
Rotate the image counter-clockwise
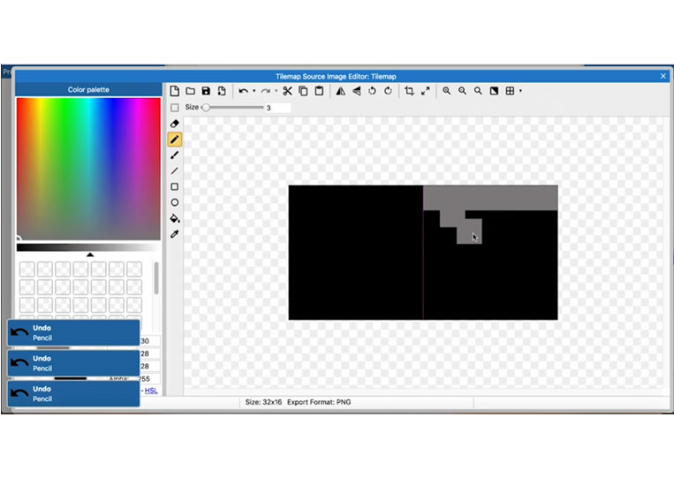pos(372,91)
